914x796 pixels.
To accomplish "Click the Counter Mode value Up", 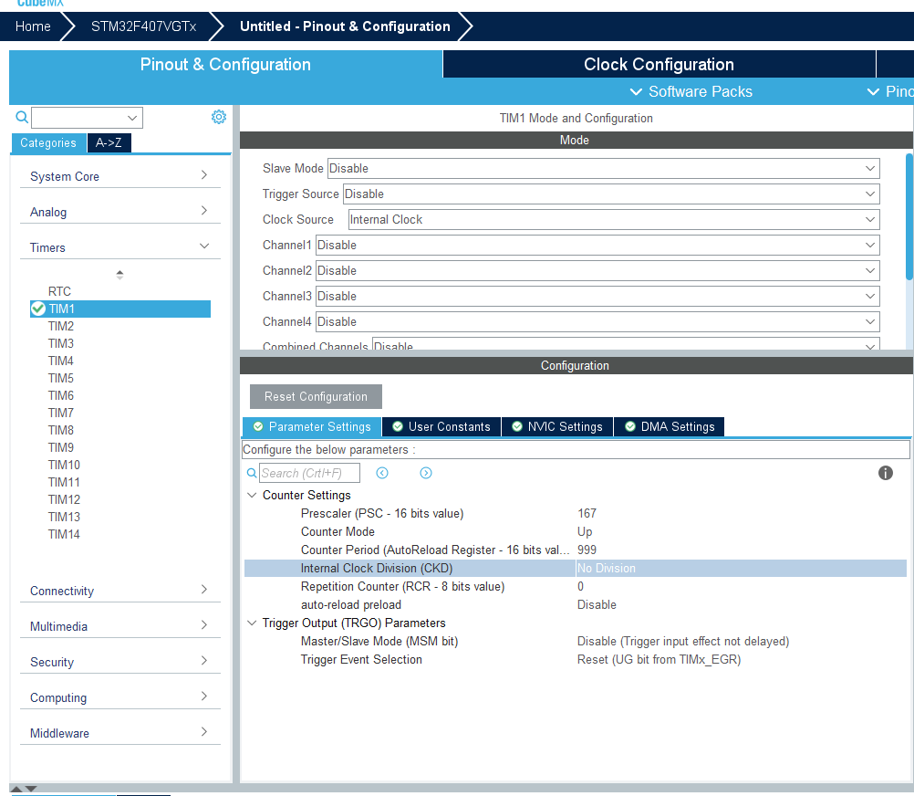I will [x=585, y=532].
